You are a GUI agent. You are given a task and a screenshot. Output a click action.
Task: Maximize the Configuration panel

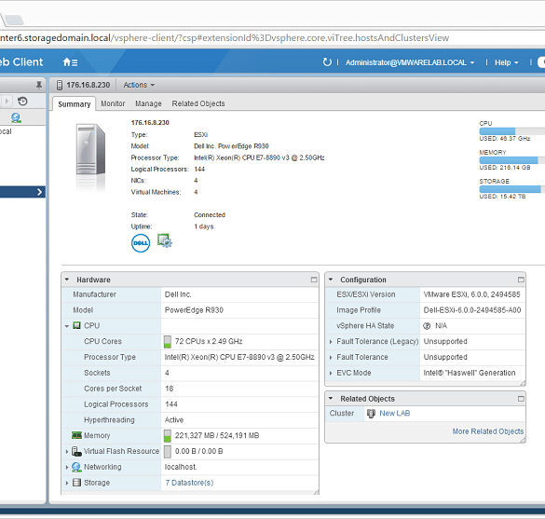[521, 280]
